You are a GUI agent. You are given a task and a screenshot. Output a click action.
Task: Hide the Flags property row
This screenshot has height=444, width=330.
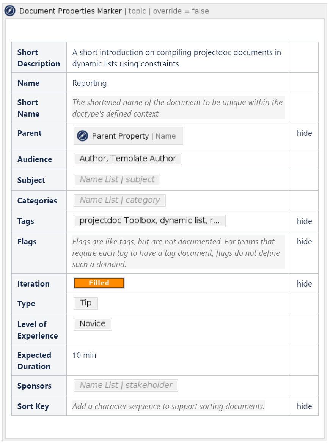pos(305,242)
